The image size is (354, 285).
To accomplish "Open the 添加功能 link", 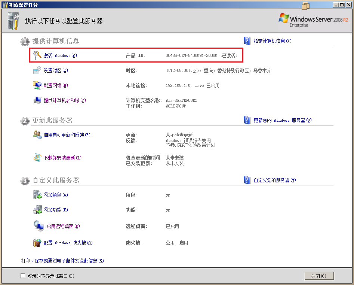I will pos(56,210).
